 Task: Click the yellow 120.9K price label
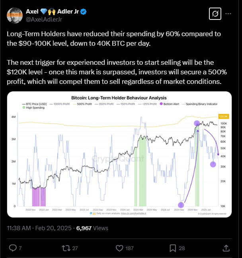(x=223, y=116)
